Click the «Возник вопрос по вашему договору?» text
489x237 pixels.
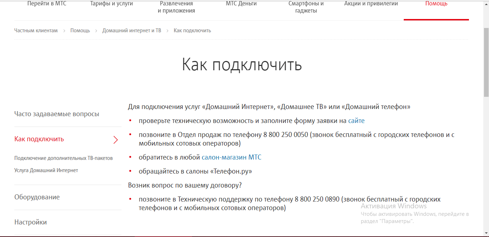[185, 185]
